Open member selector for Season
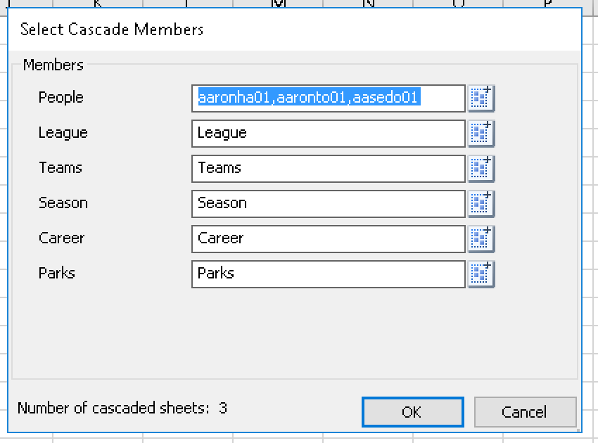Screen dimensions: 598x443 (481, 203)
